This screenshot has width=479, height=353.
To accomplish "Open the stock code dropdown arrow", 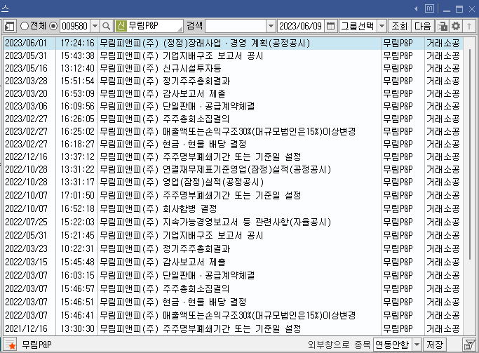I will (x=95, y=26).
